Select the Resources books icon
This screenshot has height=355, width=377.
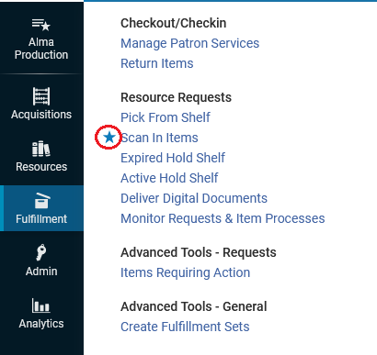tap(41, 149)
